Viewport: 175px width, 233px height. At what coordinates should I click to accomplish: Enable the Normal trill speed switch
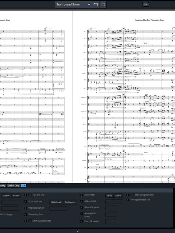(x=82, y=214)
